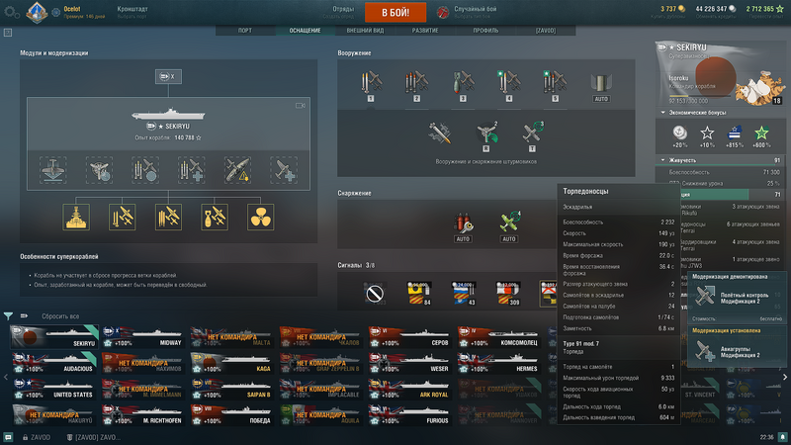The image size is (791, 445).
Task: Toggle the camera view icon in ship panel
Action: tap(301, 106)
